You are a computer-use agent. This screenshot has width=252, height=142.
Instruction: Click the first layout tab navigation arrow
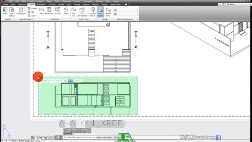click(x=2, y=141)
